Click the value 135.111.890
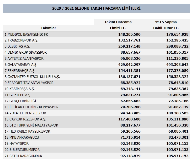 click(177, 119)
